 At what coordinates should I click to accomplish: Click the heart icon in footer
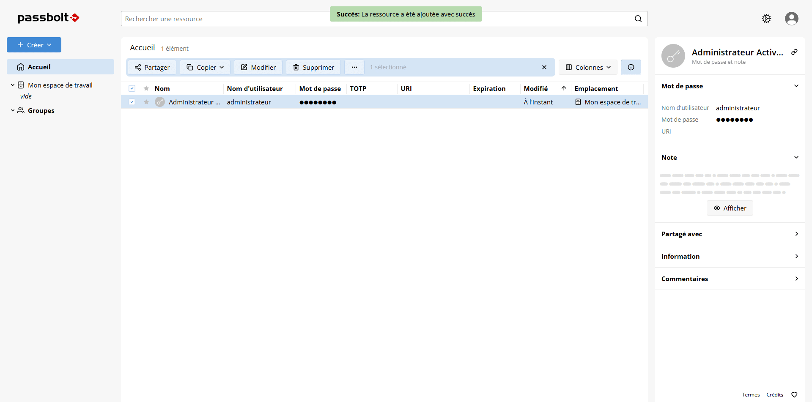[794, 395]
